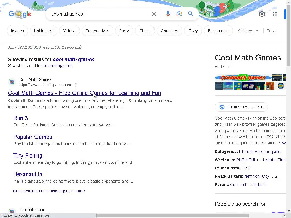
Task: Click the scroll down arrow
Action: 289,211
